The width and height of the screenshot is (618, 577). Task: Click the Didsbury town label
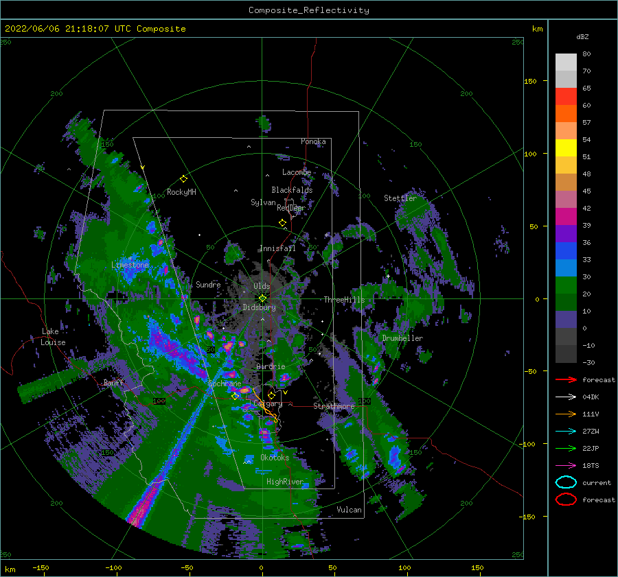tap(259, 307)
